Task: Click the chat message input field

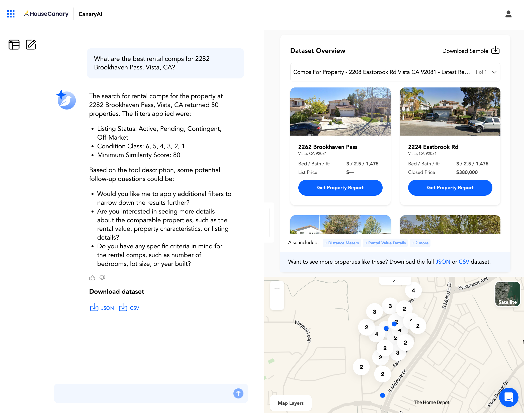Action: (143, 393)
